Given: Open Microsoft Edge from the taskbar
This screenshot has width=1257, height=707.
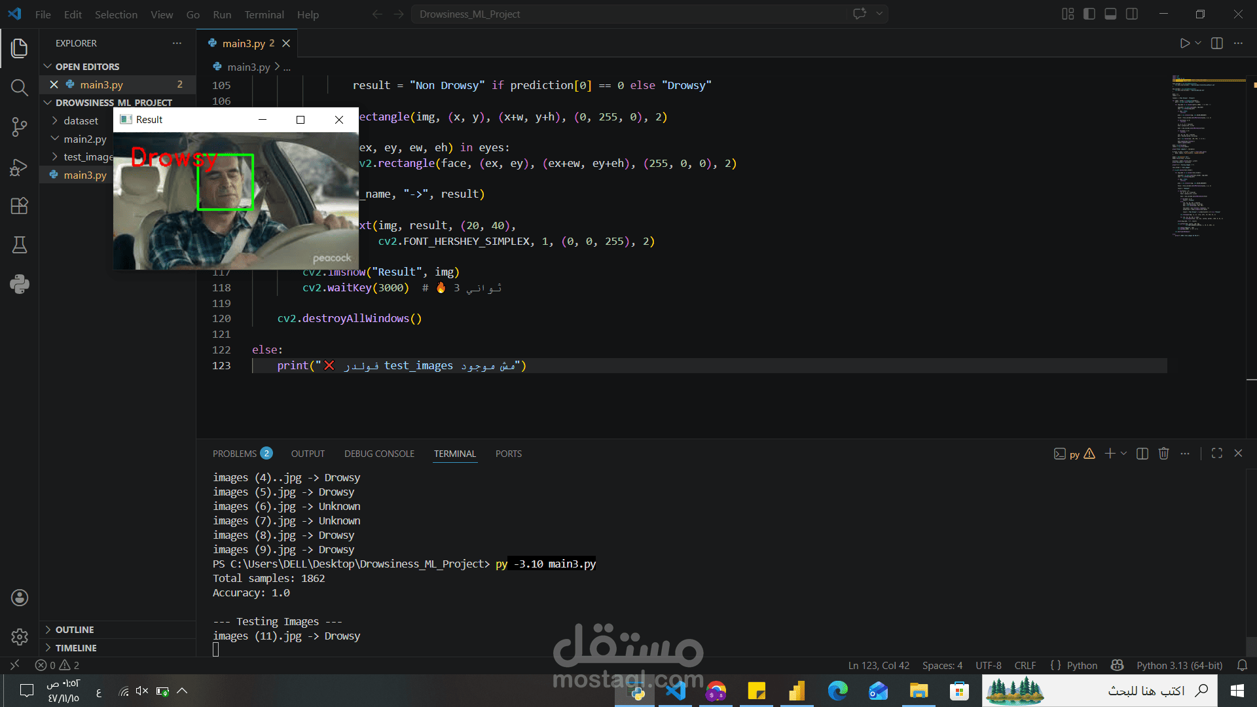Looking at the screenshot, I should (837, 691).
